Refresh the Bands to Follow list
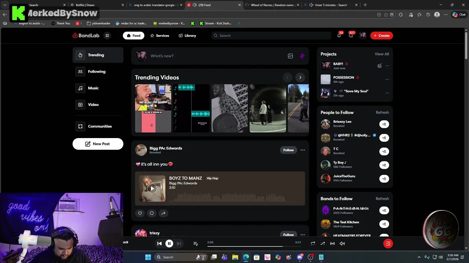 point(382,199)
